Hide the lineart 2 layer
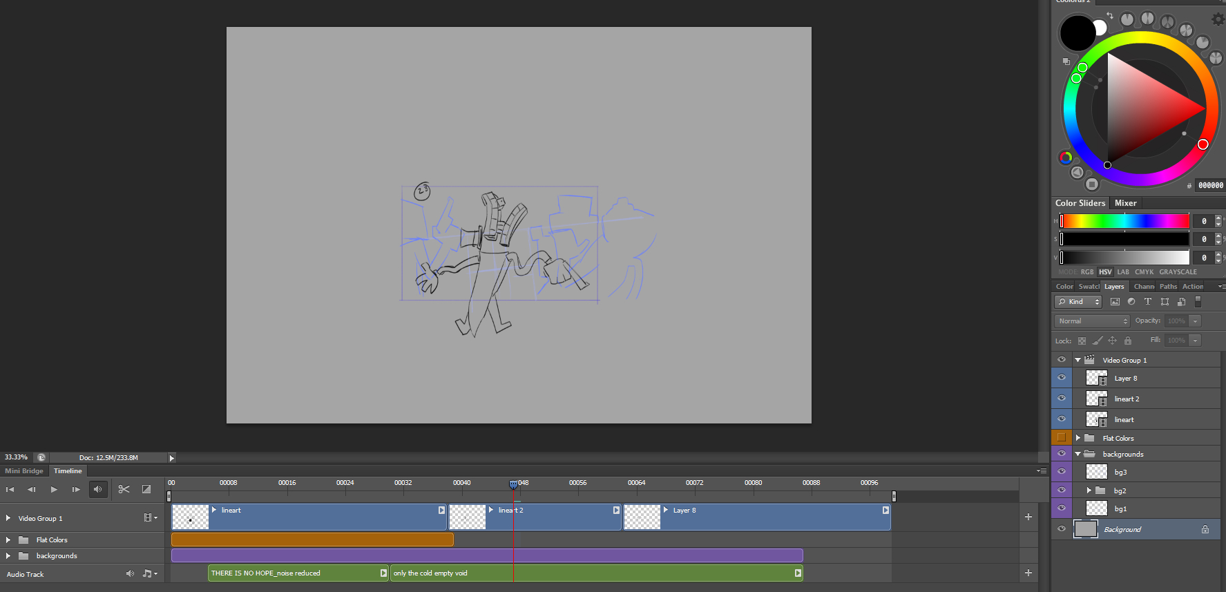Screen dimensions: 1226x592 pyautogui.click(x=1062, y=399)
